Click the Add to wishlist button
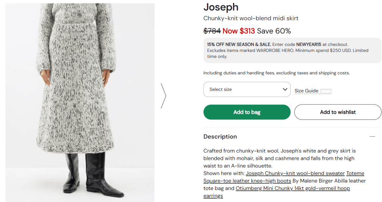Viewport: 382px width, 202px height. (338, 112)
